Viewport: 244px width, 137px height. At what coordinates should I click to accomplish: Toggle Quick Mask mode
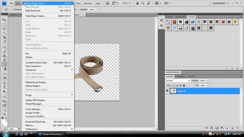pos(4,128)
